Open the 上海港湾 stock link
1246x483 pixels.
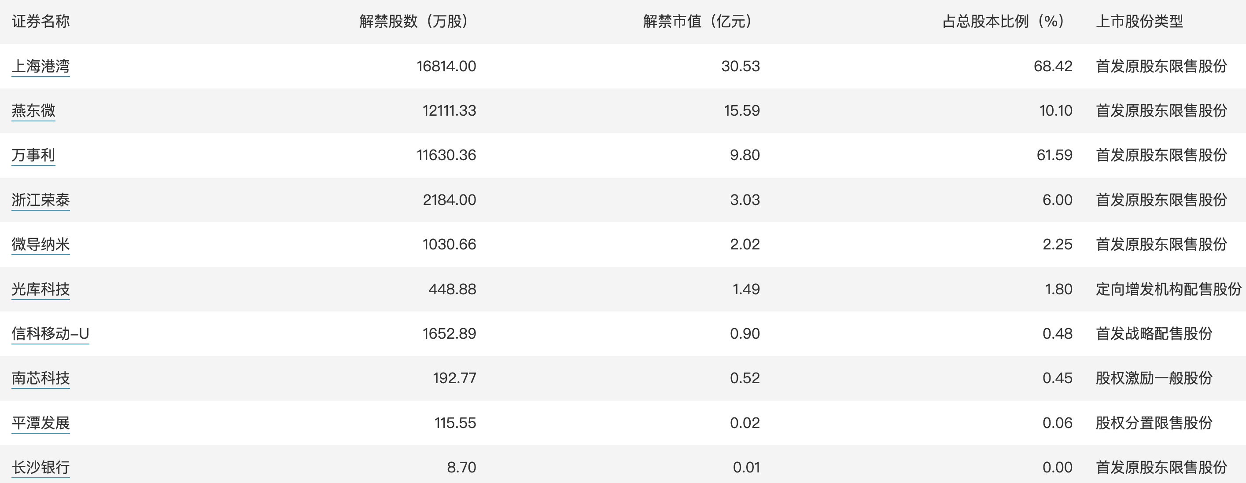[41, 66]
